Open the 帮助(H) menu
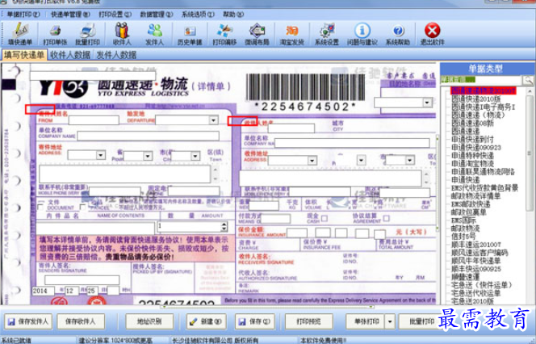The height and width of the screenshot is (344, 536). [233, 15]
